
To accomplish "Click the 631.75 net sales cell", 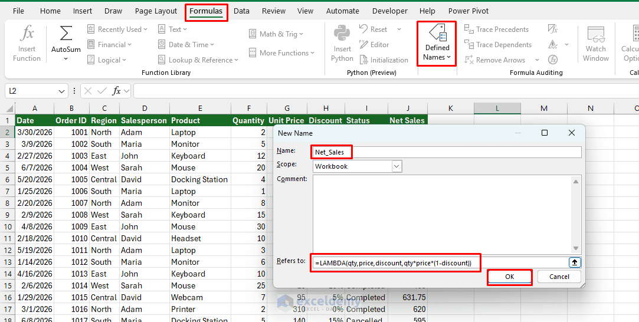I will [x=408, y=298].
